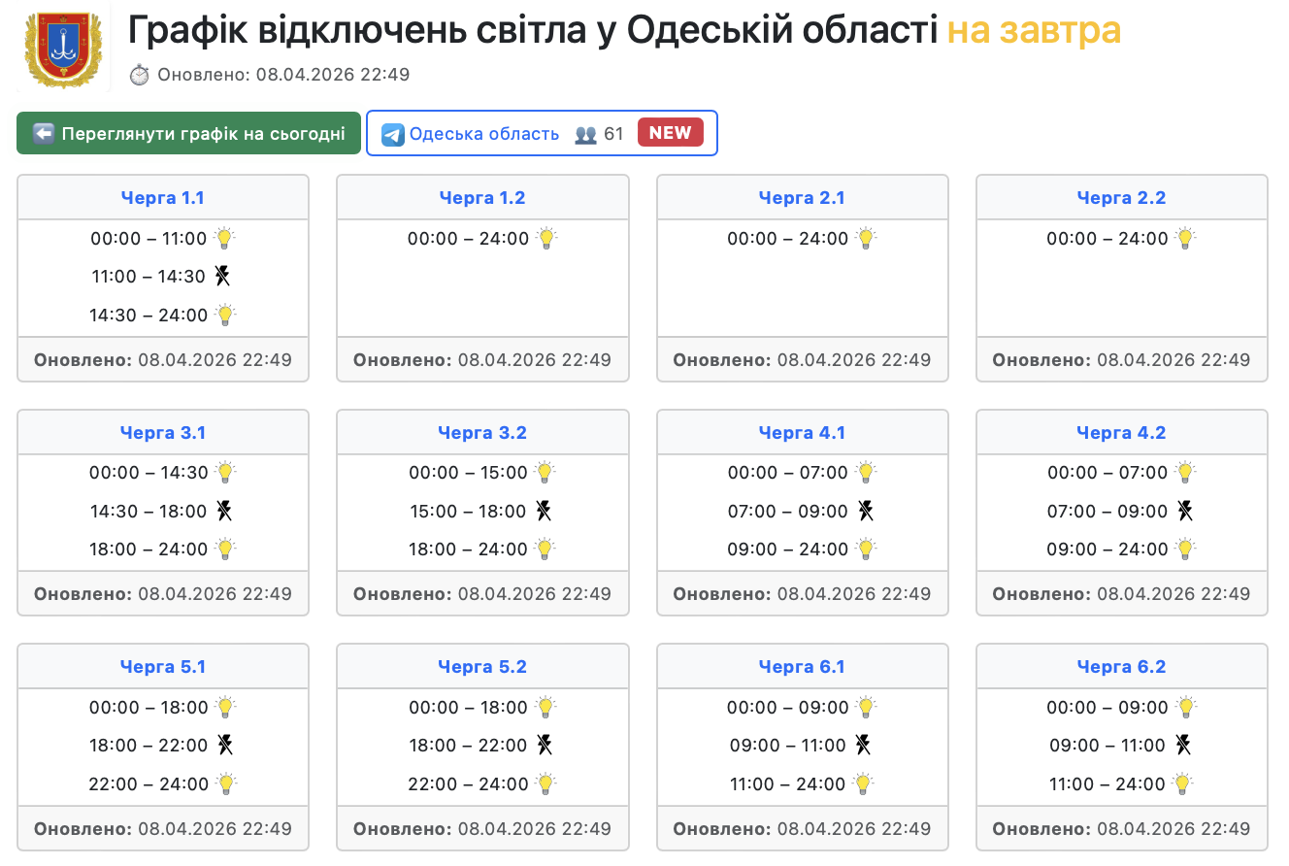Click the light bulb icon in Черга 1.2
Screen dimensions: 1289x866
pos(546,238)
